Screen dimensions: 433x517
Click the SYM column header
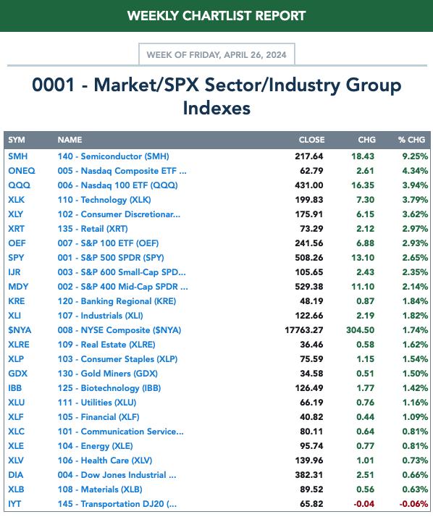(x=17, y=140)
